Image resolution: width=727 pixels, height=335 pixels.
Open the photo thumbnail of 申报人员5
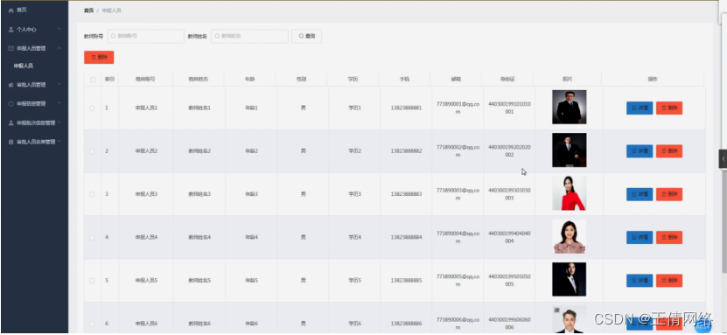tap(569, 279)
